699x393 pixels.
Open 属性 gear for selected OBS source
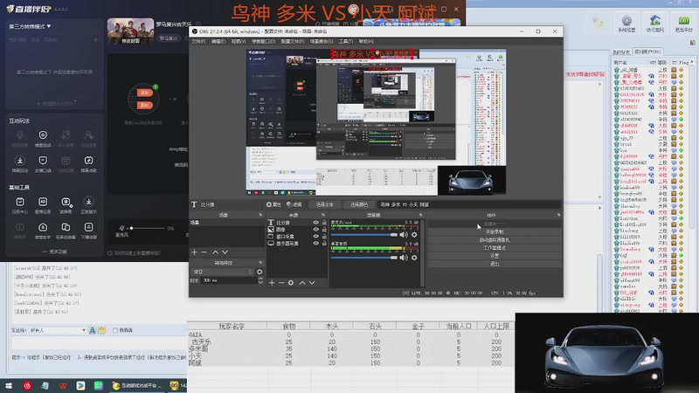click(273, 204)
